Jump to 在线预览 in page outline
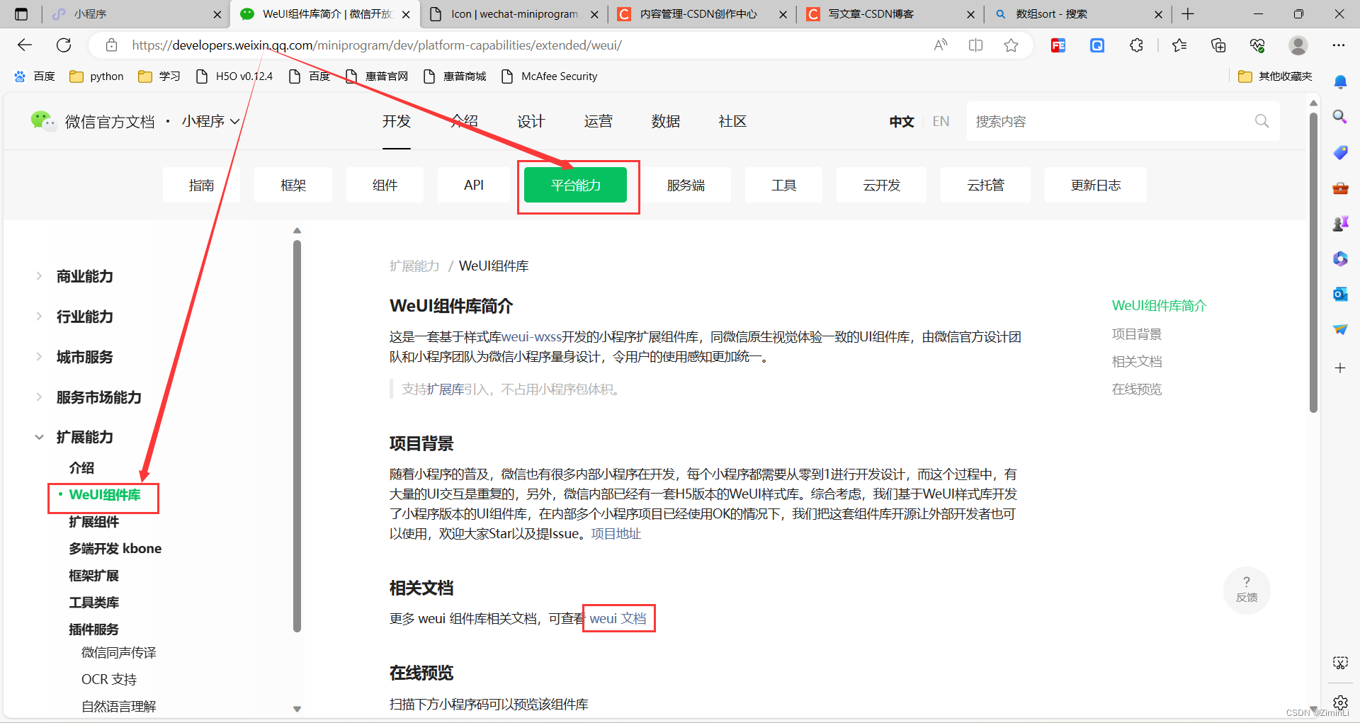 (x=1137, y=389)
